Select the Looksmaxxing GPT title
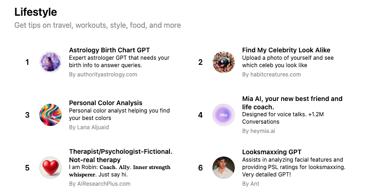This screenshot has height=195, width=369. tap(272, 152)
